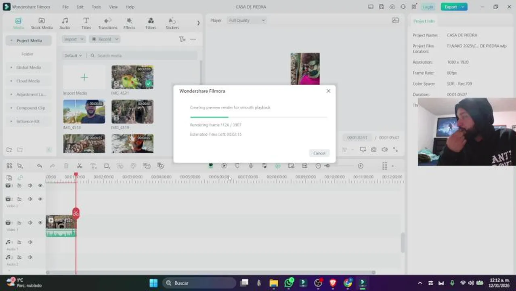Expand Influence Kit in sidebar
The image size is (516, 291).
28,121
